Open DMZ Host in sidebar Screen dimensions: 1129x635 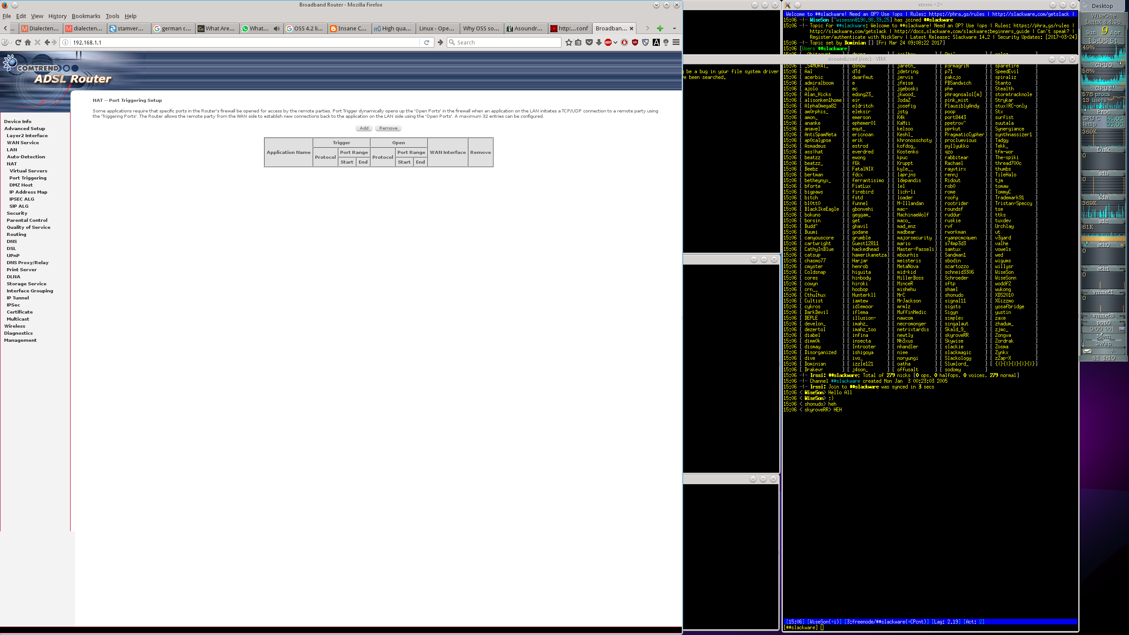[x=21, y=185]
